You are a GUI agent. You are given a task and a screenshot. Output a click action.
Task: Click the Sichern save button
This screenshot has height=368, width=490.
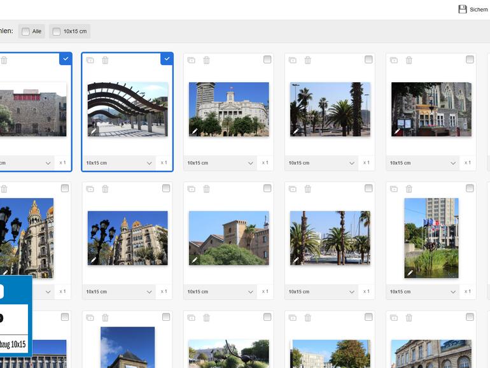pyautogui.click(x=473, y=10)
